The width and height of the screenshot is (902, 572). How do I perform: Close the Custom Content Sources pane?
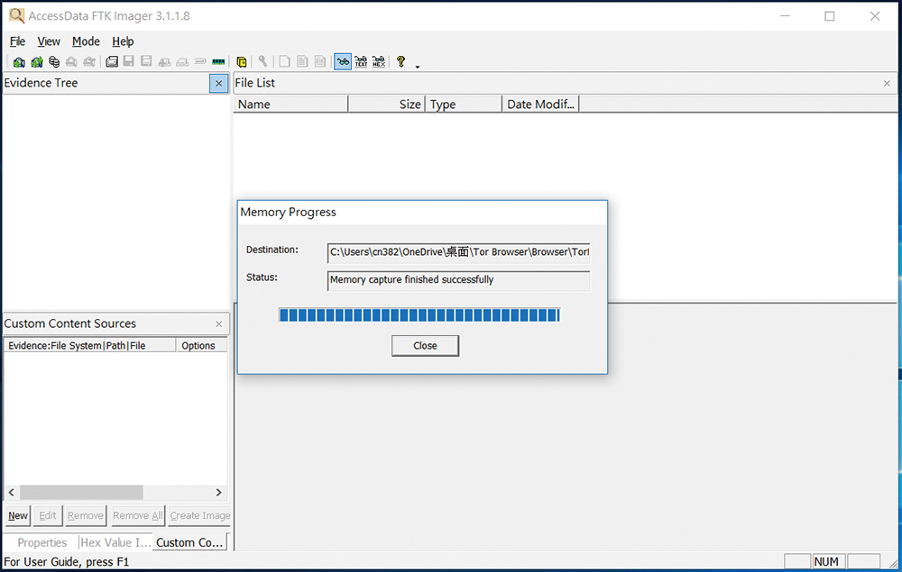[218, 324]
